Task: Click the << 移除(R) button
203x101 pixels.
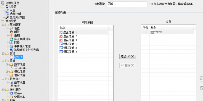Action: tap(128, 65)
